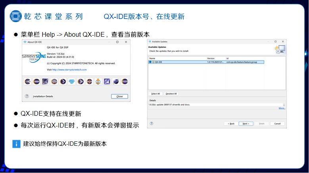
Task: Click the Finish button in update wizard
Action: tap(262, 124)
